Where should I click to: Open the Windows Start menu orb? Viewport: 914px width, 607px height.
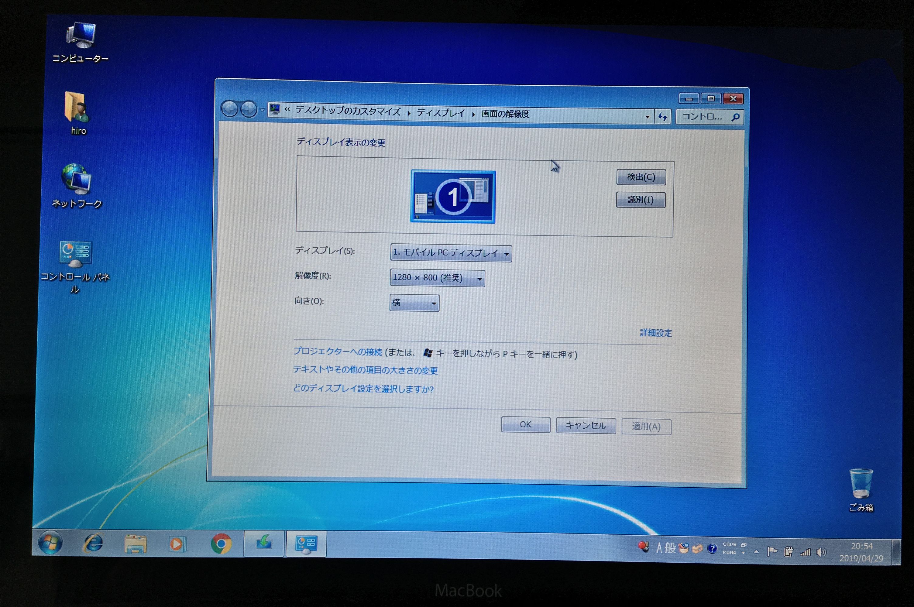coord(50,542)
